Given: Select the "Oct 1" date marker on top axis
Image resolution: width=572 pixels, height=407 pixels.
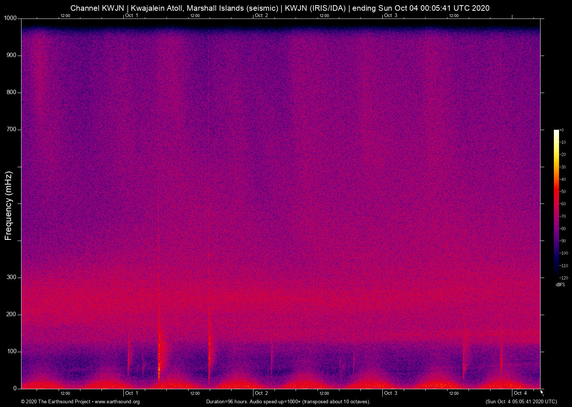Looking at the screenshot, I should (132, 16).
